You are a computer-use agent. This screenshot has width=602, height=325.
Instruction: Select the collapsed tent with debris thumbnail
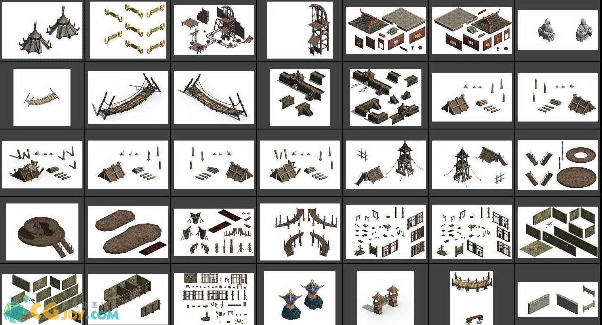click(42, 165)
